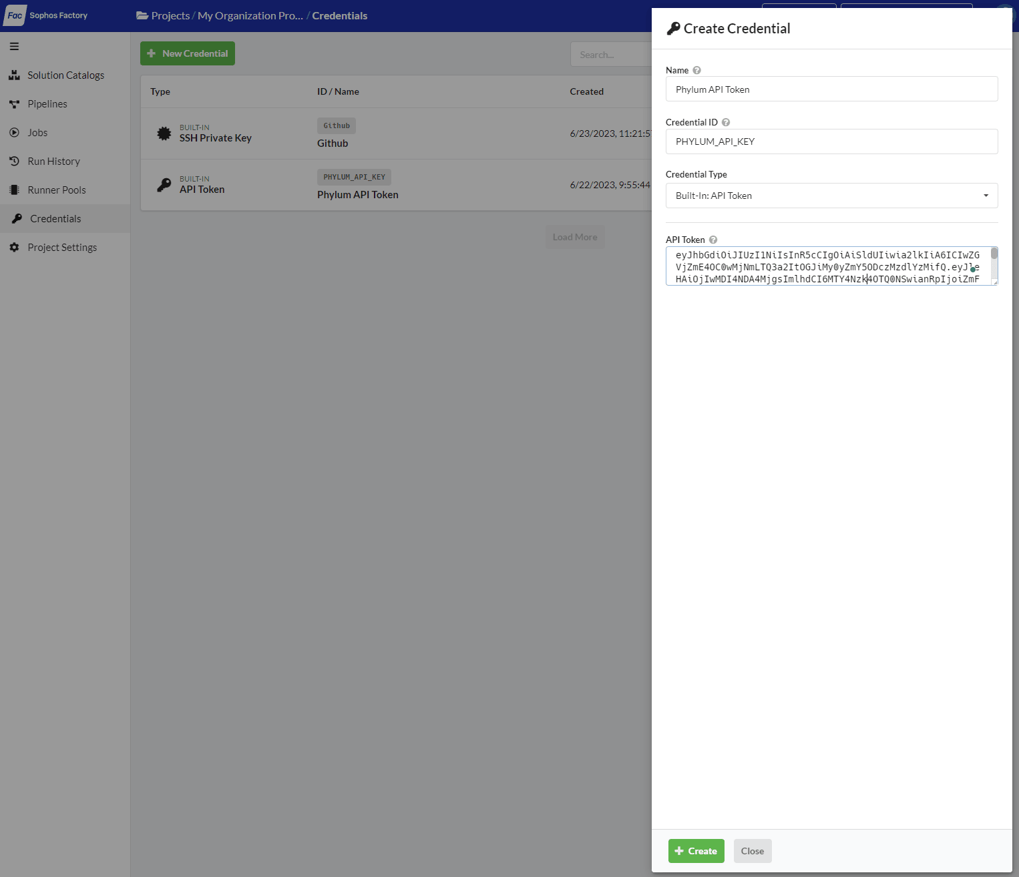Image resolution: width=1019 pixels, height=877 pixels.
Task: Click the Credential ID input field
Action: coord(832,141)
